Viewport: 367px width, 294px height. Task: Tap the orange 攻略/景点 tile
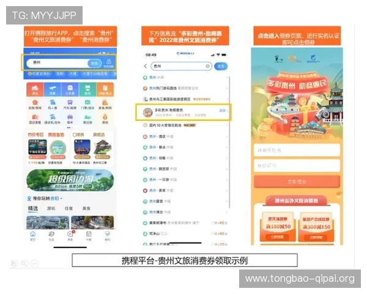pos(105,89)
